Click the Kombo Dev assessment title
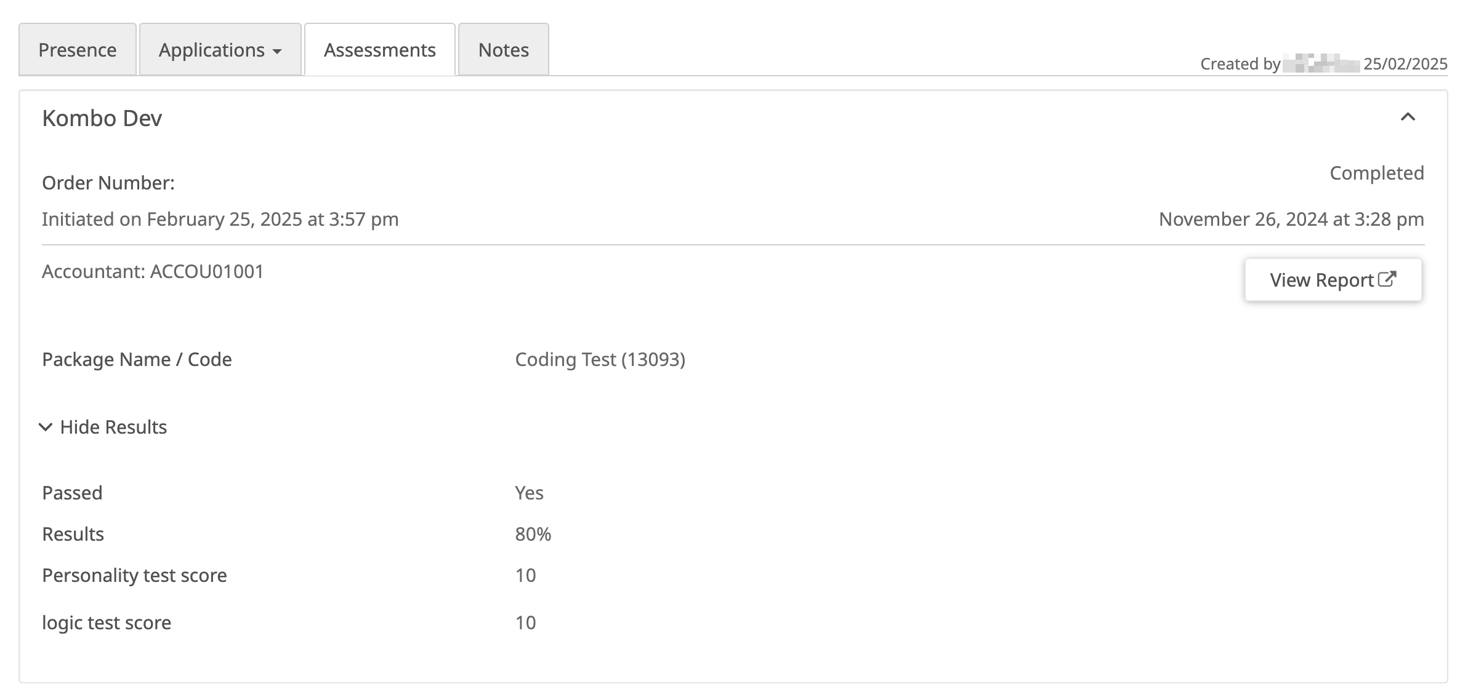The width and height of the screenshot is (1468, 700). [102, 118]
